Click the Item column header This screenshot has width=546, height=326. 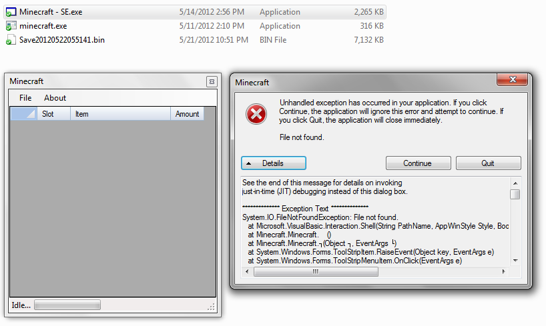(x=120, y=114)
